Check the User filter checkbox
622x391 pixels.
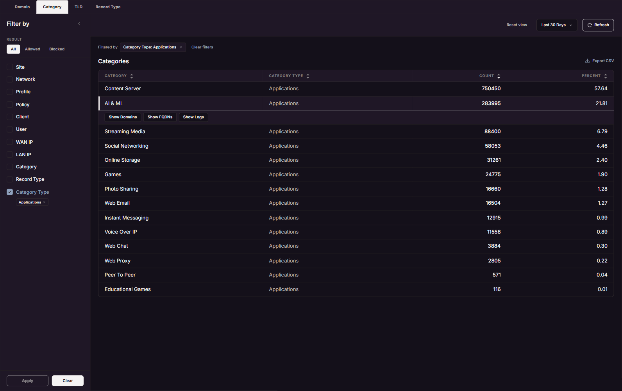10,129
